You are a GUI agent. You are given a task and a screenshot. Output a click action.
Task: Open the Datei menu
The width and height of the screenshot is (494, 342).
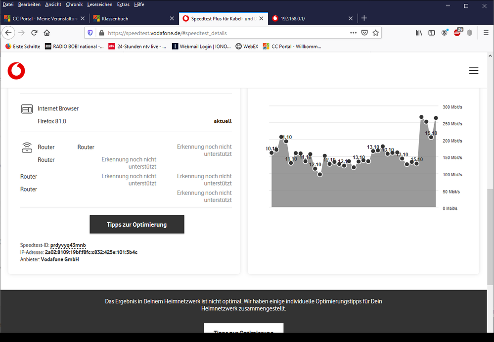pyautogui.click(x=8, y=4)
